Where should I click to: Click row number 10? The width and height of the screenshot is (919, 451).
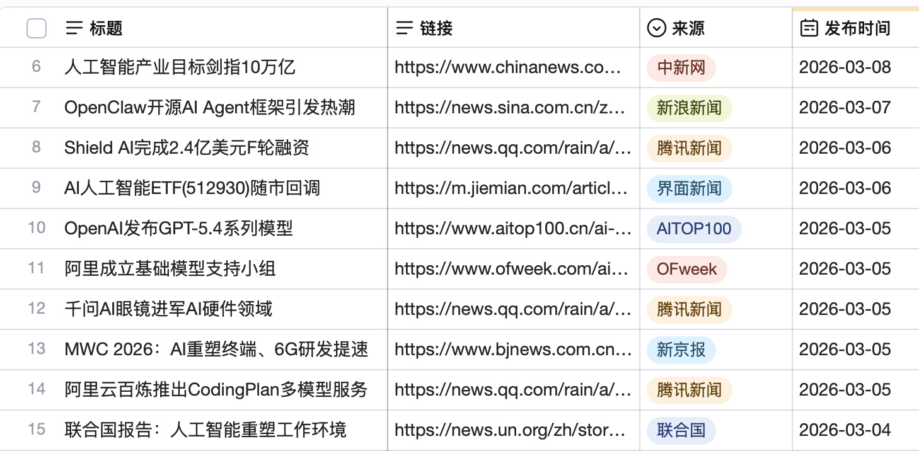(x=37, y=227)
